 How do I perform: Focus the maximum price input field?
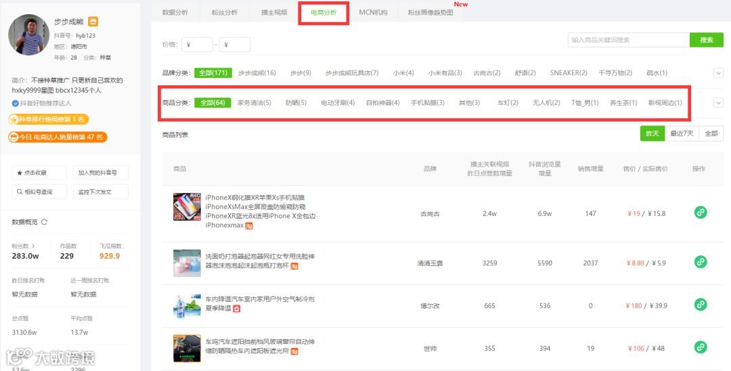(x=235, y=45)
